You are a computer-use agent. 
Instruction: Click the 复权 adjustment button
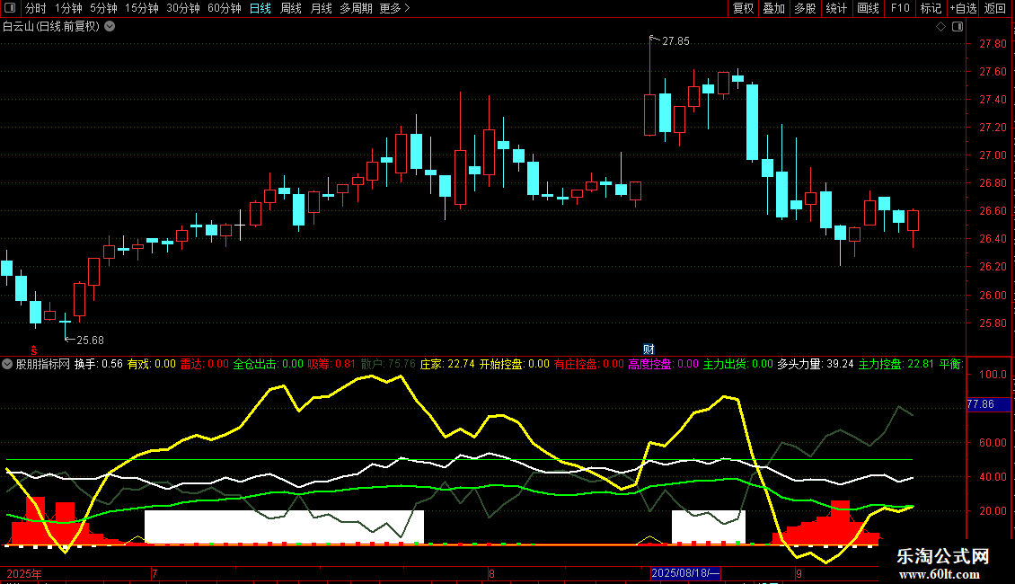(x=743, y=8)
